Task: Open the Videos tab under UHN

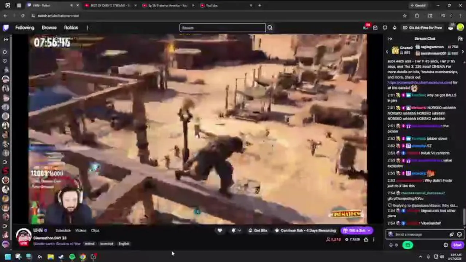Action: (x=81, y=231)
